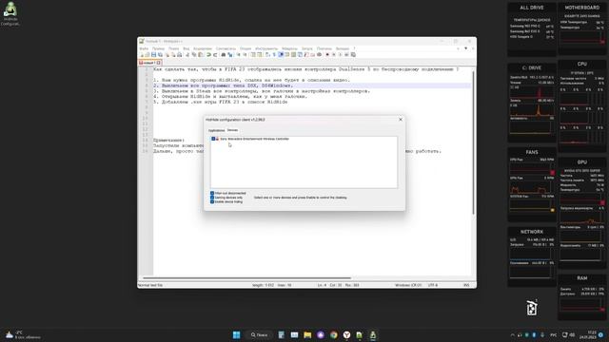This screenshot has height=342, width=609.
Task: Open the weather widget on the taskbar
Action: point(23,334)
